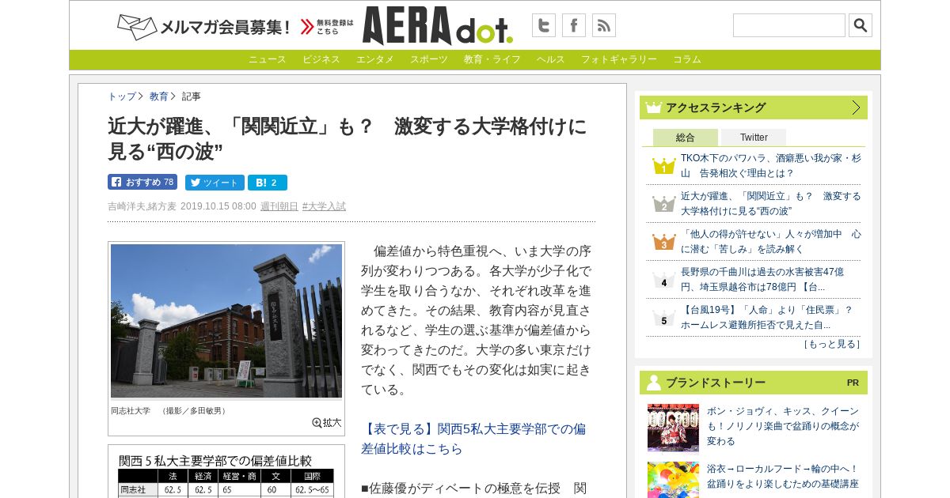Select the 総合 ranking tab

(686, 138)
